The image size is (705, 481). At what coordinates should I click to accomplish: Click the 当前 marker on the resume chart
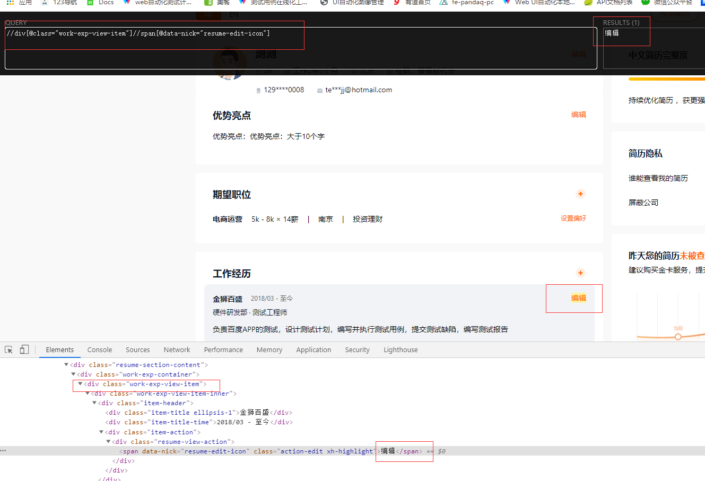678,336
